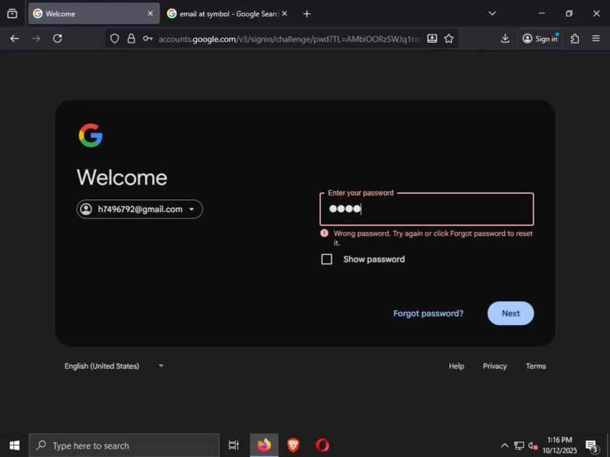Click the Forgot password? link
The height and width of the screenshot is (457, 610).
pos(428,313)
